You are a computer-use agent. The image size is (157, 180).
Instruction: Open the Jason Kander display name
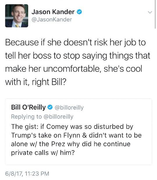[x=53, y=12]
